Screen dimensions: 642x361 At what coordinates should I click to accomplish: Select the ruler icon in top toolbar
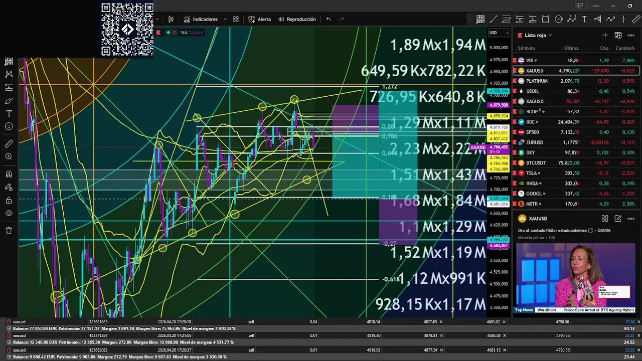(636, 19)
